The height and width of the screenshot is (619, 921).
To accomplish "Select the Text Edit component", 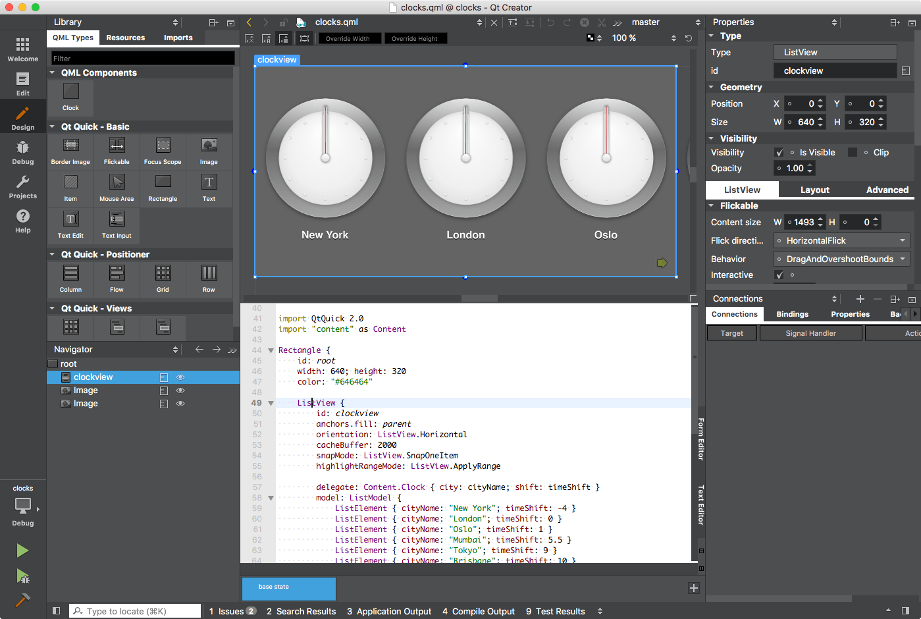I will click(70, 226).
